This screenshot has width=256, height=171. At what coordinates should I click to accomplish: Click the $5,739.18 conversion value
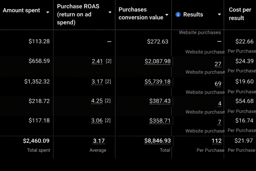pyautogui.click(x=157, y=82)
